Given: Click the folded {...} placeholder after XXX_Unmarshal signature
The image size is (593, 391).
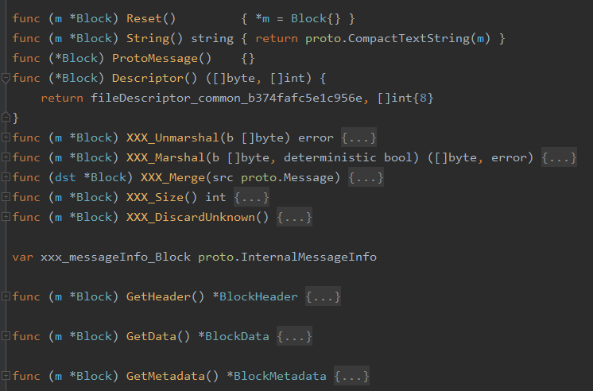Looking at the screenshot, I should pyautogui.click(x=359, y=137).
